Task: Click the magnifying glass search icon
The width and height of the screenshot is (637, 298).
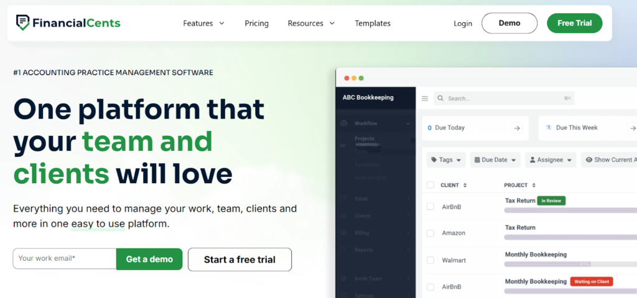Action: [x=440, y=98]
